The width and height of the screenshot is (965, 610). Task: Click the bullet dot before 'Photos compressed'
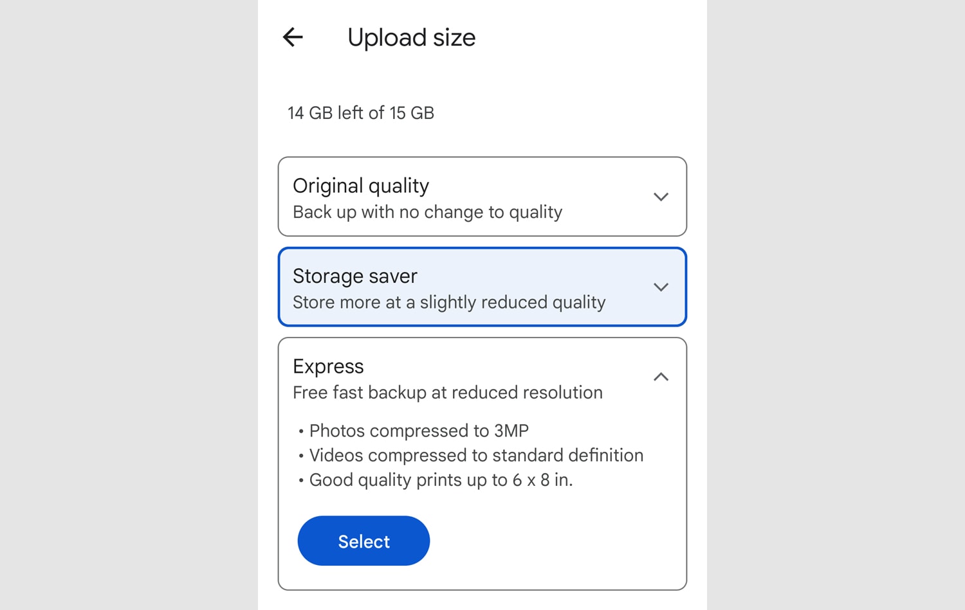[x=301, y=431]
